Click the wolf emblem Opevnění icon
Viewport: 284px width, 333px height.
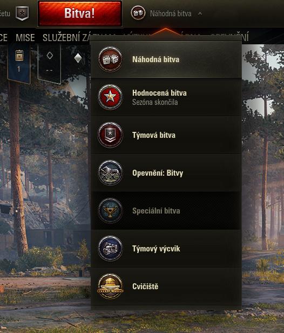pos(110,172)
